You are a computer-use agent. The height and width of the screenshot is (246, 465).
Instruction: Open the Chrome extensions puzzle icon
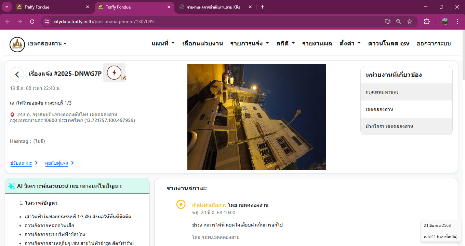click(427, 22)
